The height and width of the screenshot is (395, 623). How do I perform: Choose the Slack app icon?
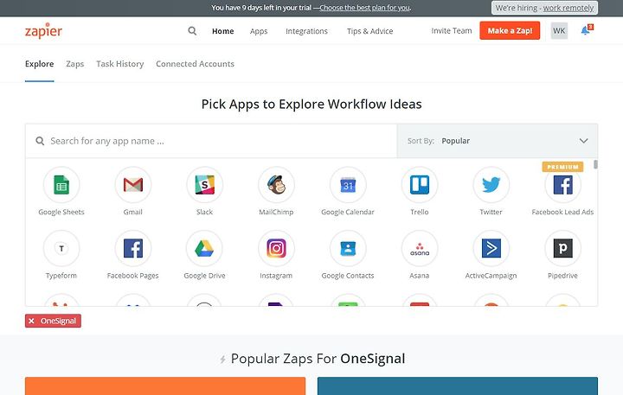tap(204, 185)
